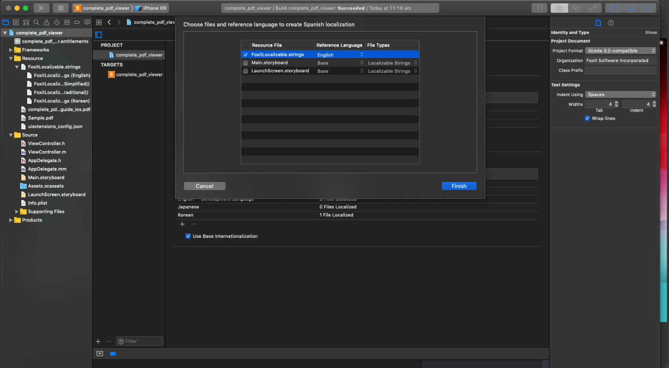This screenshot has height=368, width=669.
Task: Open the Symbol navigator hierarchy icon
Action: 26,22
